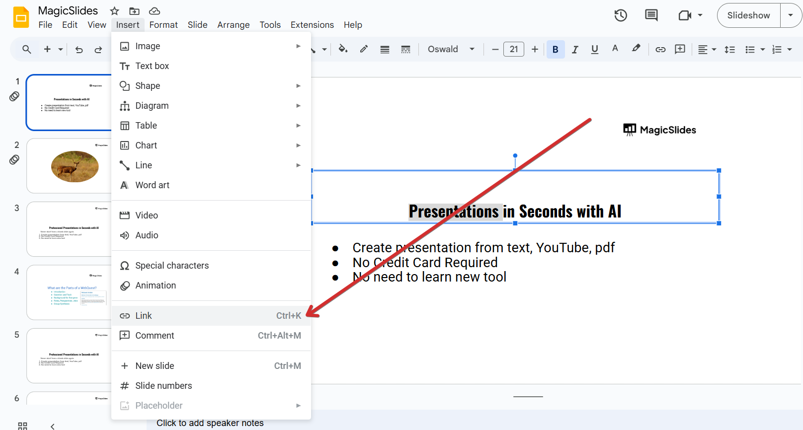Click the search menus magnifier icon
This screenshot has width=803, height=430.
27,49
